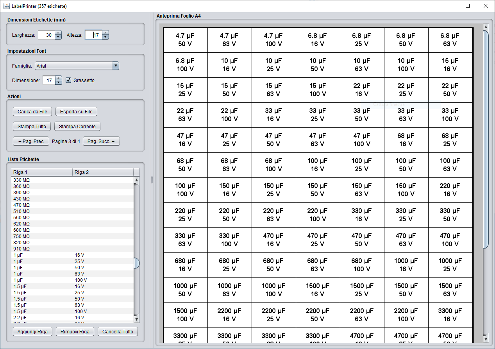495x349 pixels.
Task: Decrease Altezza value with down arrow
Action: click(105, 37)
